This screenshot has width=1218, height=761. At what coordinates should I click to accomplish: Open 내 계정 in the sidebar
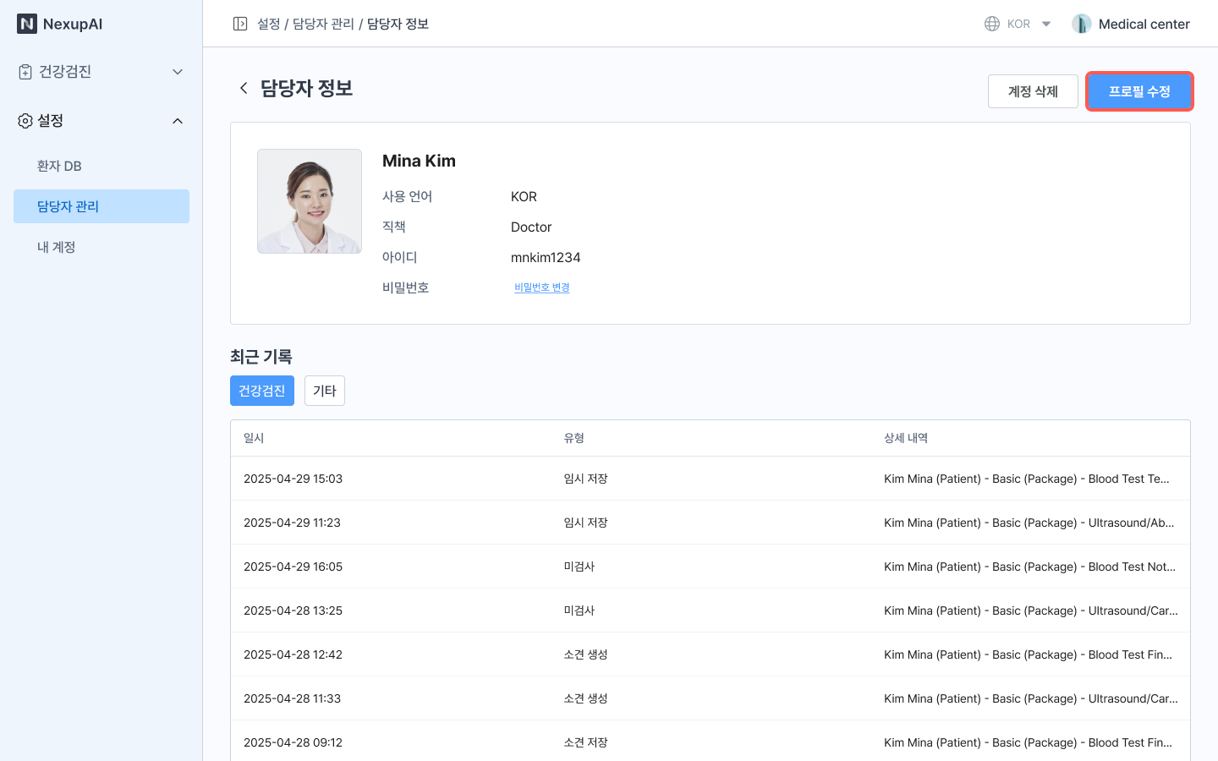(x=57, y=247)
